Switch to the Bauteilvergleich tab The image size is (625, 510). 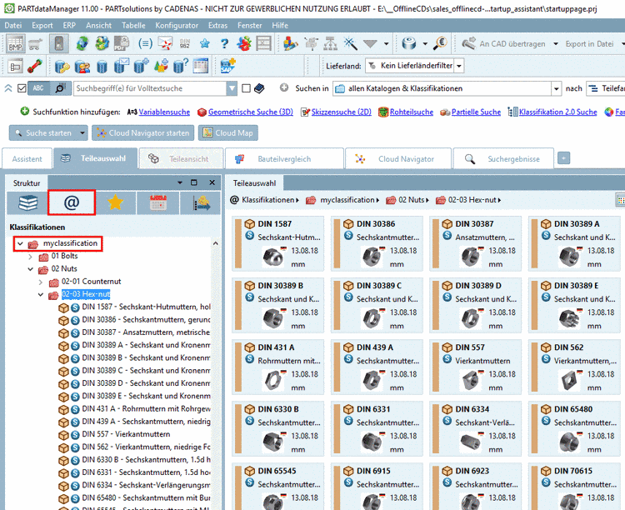click(x=284, y=158)
